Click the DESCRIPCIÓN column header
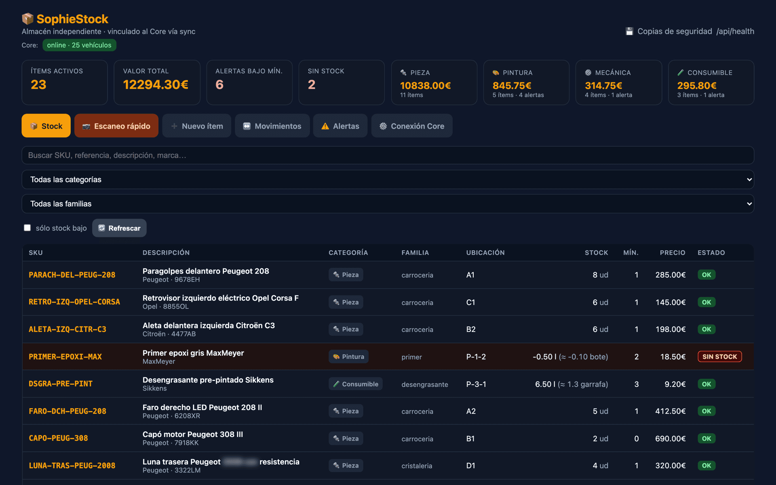The width and height of the screenshot is (776, 485). click(166, 253)
